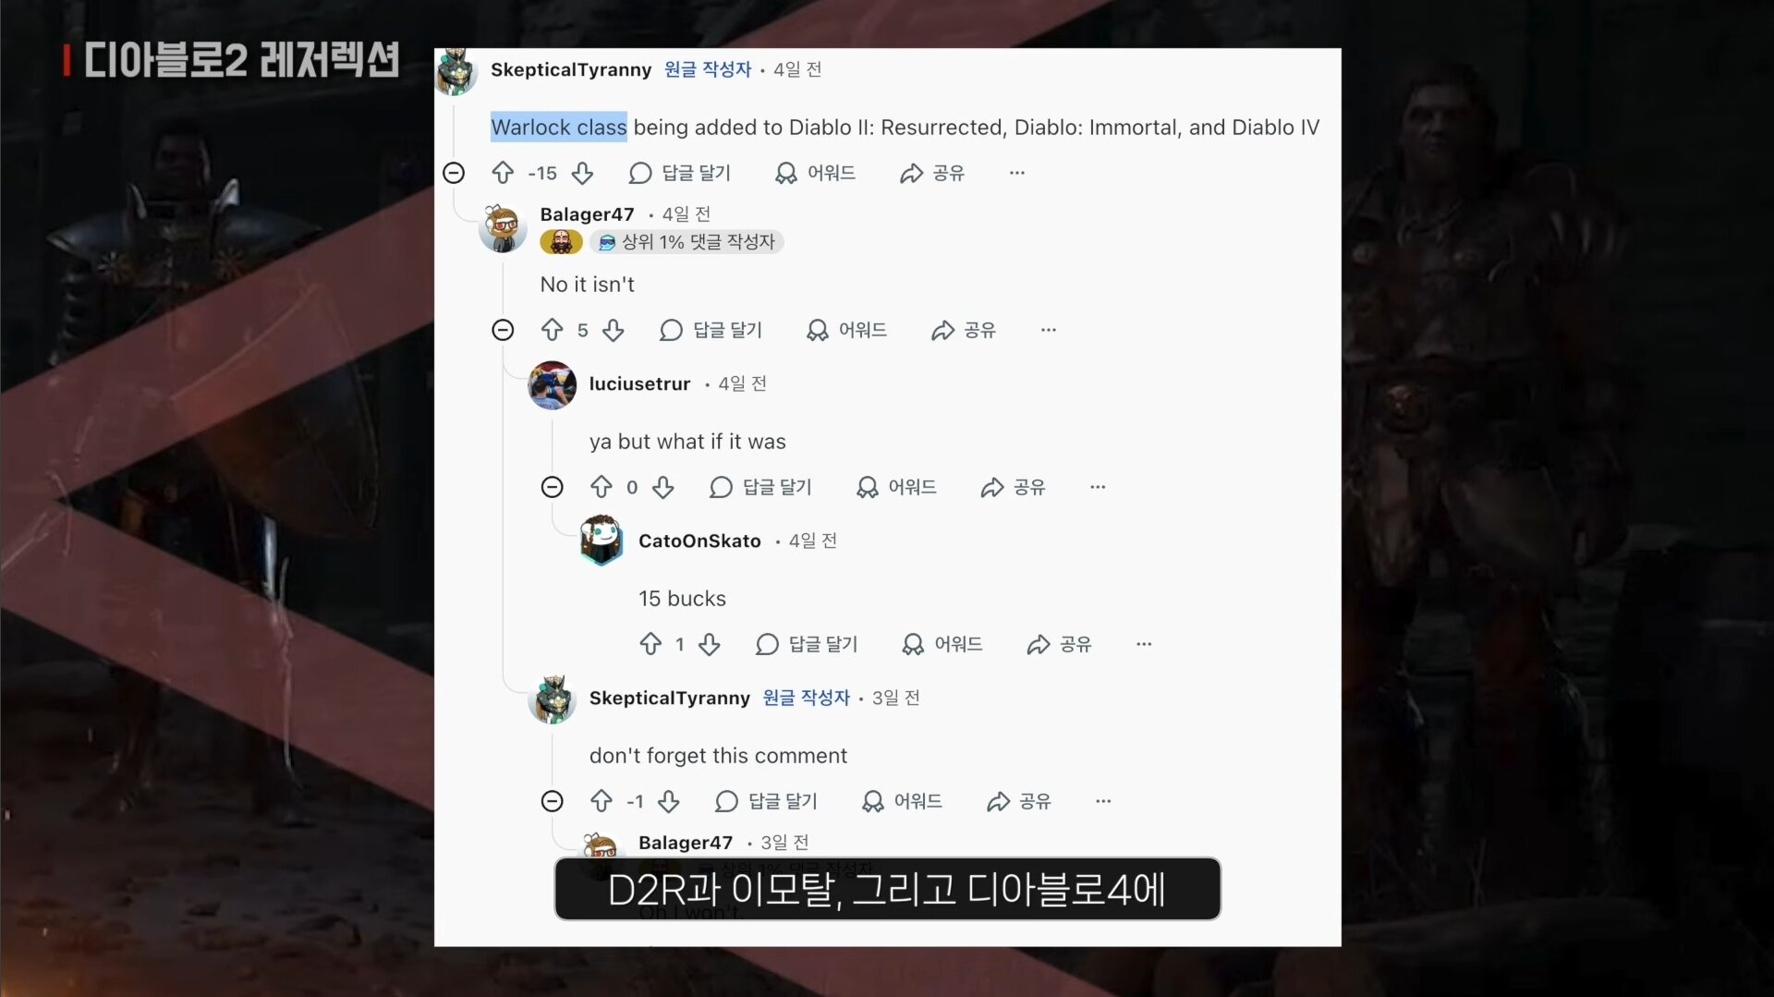This screenshot has width=1774, height=997.
Task: Upvote SkepticalTyranny's Warlock class comment
Action: click(x=503, y=173)
